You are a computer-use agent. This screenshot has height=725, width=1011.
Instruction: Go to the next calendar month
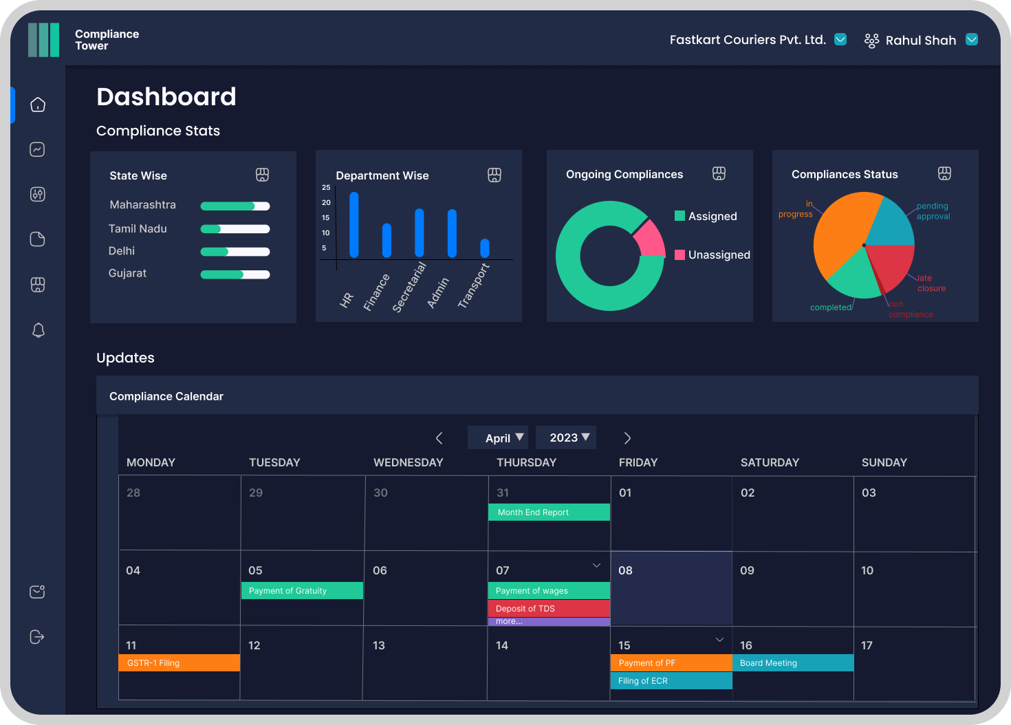[x=627, y=438]
